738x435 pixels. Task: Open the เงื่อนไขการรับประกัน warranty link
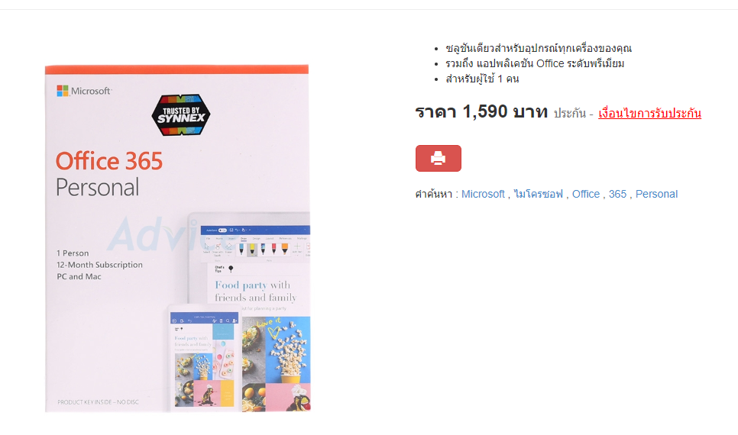[x=649, y=114]
